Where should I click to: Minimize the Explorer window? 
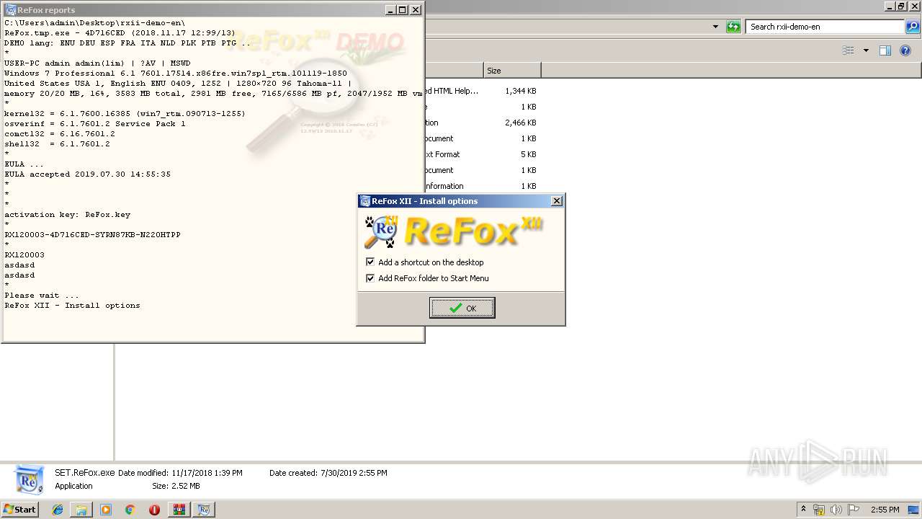click(890, 6)
